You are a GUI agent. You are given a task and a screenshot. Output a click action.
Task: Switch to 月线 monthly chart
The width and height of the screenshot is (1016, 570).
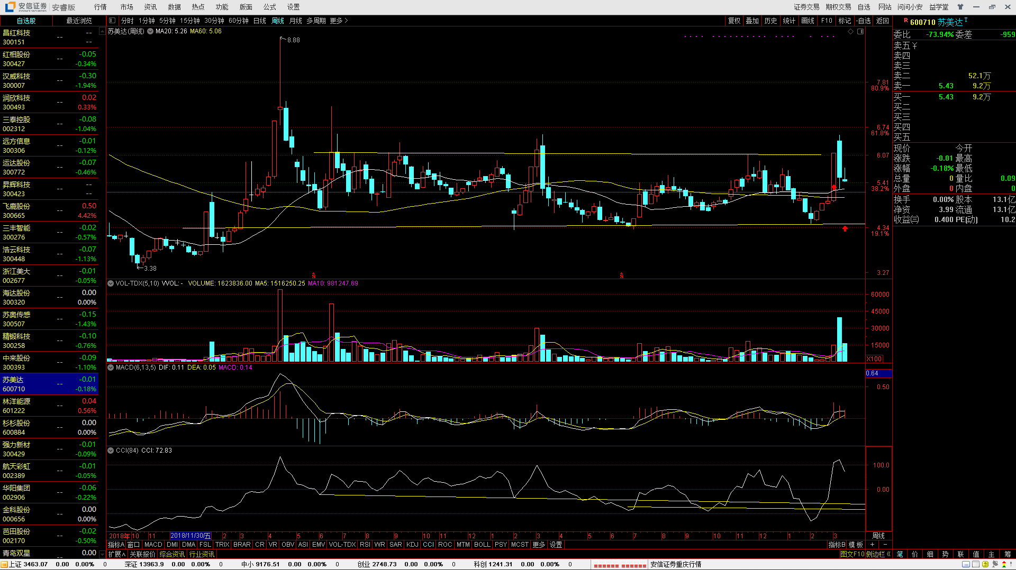click(x=295, y=21)
